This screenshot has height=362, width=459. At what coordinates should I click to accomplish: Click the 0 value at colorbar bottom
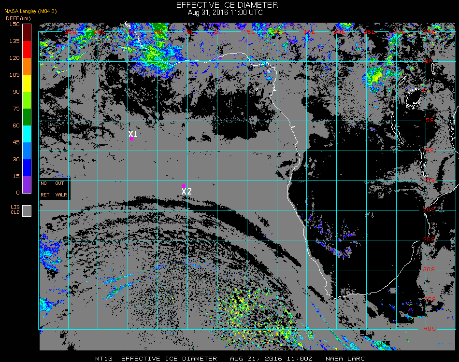(18, 193)
